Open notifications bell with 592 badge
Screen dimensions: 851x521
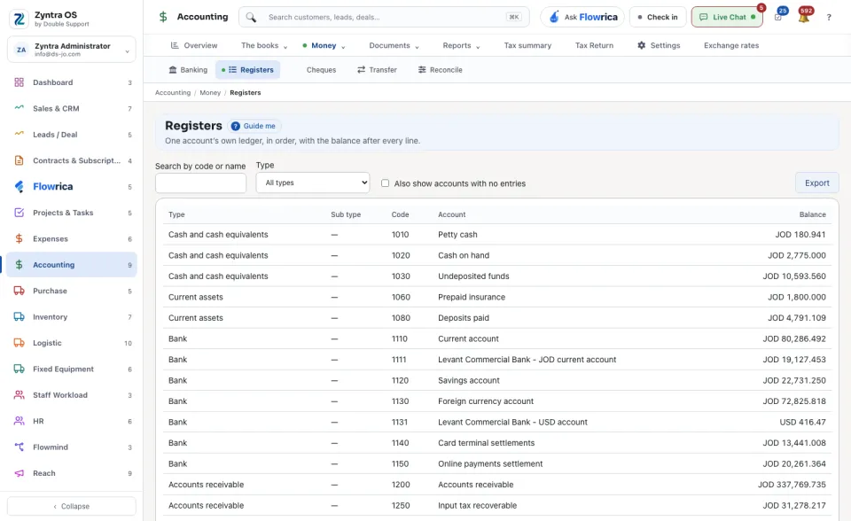(x=804, y=18)
